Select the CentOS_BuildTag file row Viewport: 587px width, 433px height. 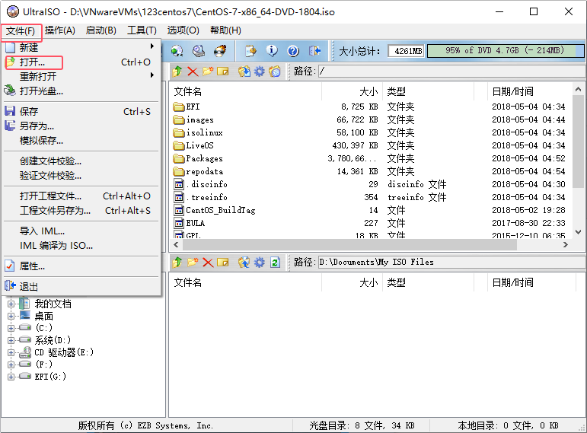tap(371, 210)
